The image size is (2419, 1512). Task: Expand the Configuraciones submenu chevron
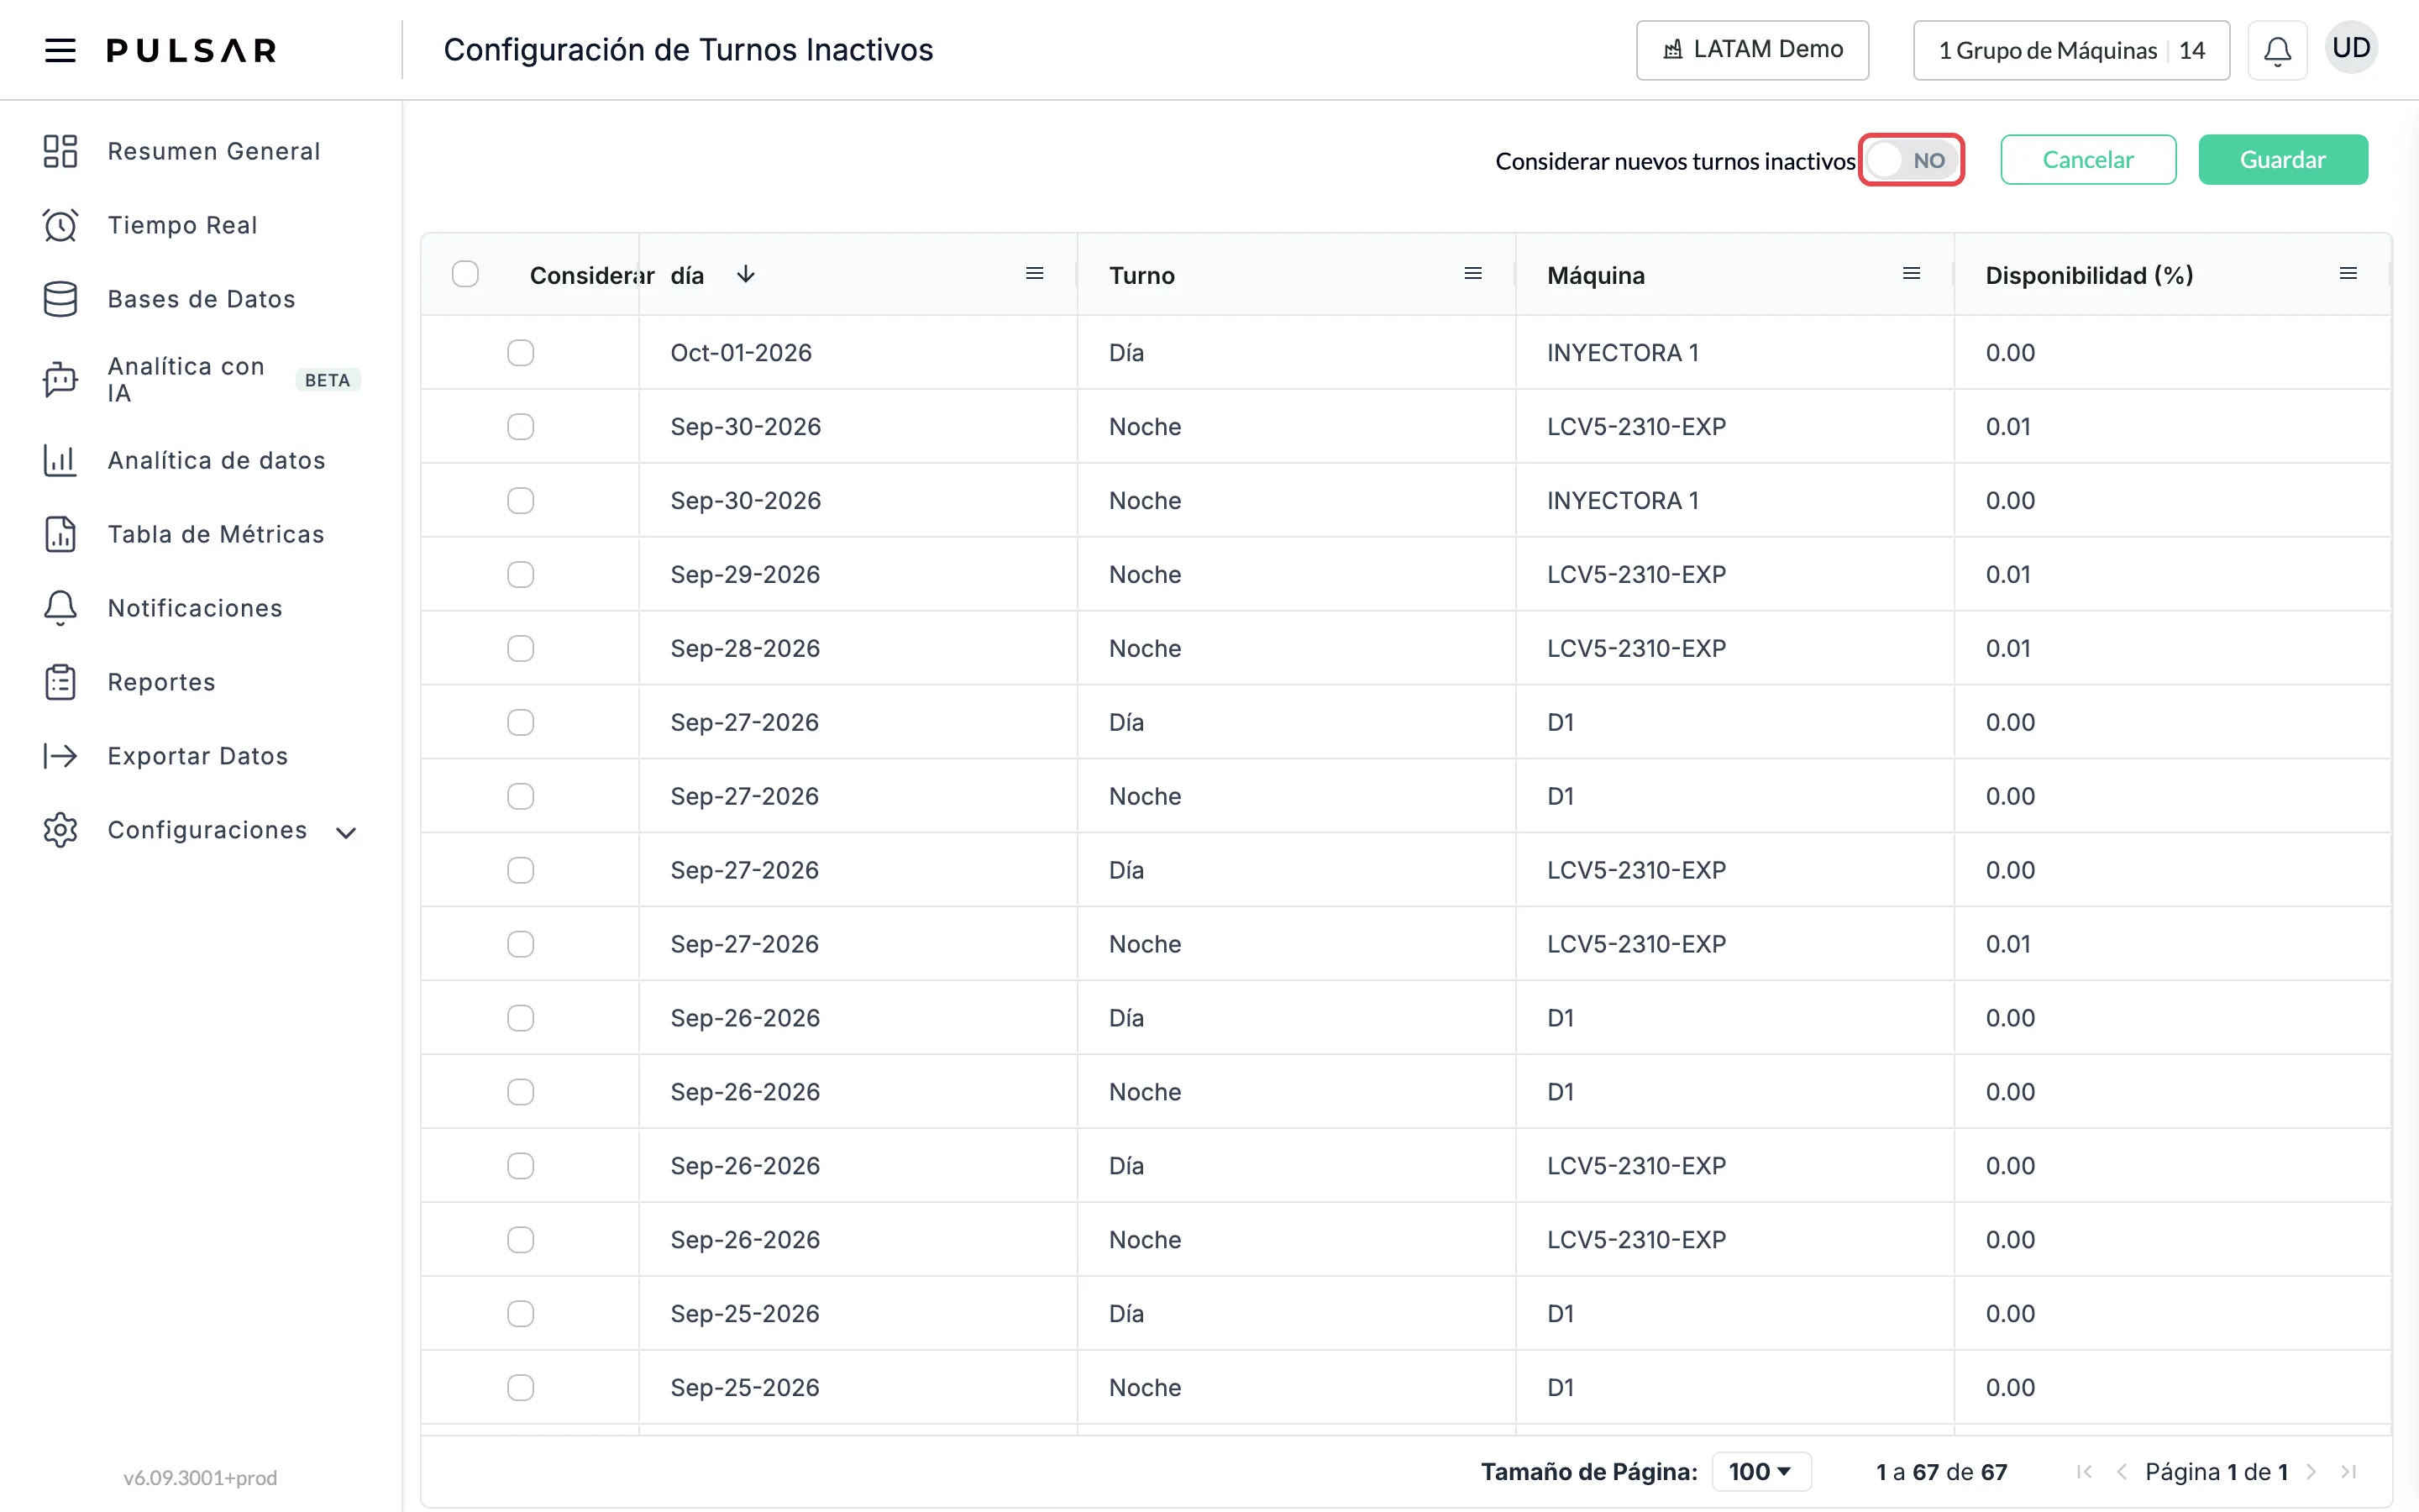[346, 832]
